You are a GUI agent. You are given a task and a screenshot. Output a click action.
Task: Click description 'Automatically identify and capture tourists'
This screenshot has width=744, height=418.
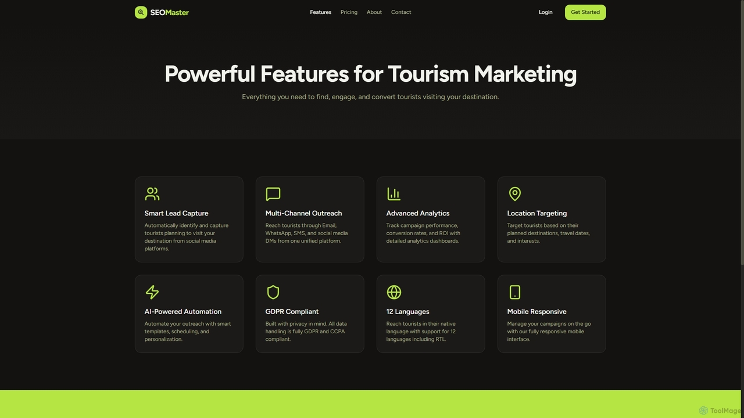[187, 237]
